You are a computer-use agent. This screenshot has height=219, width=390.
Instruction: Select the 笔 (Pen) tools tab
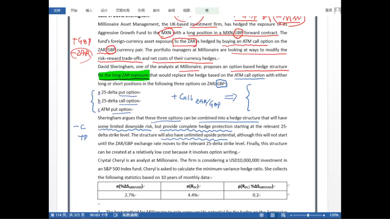(x=207, y=11)
